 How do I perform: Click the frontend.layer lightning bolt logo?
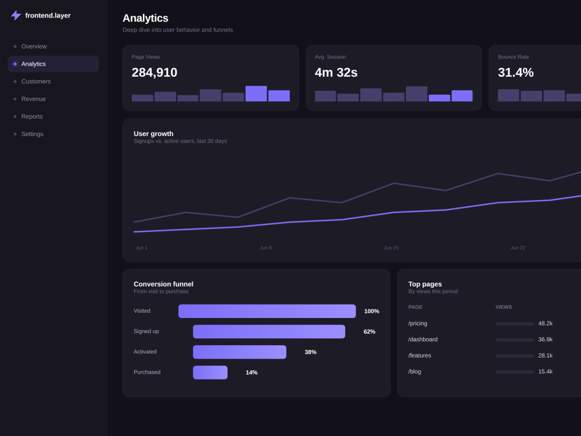coord(16,15)
